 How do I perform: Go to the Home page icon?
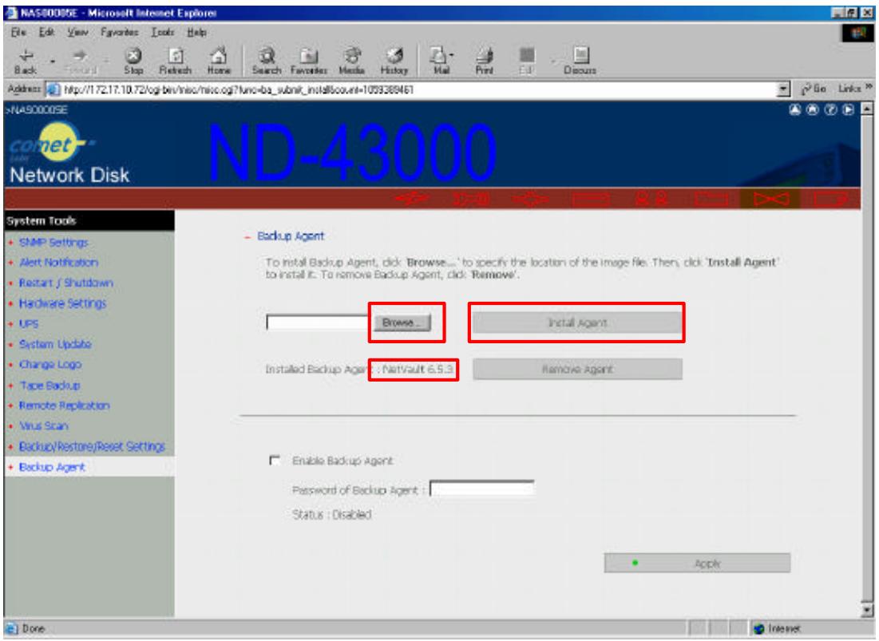219,61
